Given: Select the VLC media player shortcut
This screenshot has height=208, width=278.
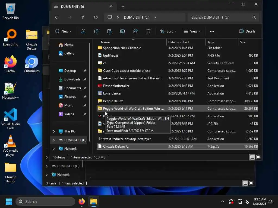Looking at the screenshot, I should (x=11, y=145).
